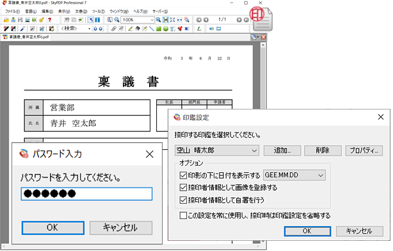Screen dimensions: 393x251
Task: Enable always use this setting checkbox
Action: (x=183, y=215)
